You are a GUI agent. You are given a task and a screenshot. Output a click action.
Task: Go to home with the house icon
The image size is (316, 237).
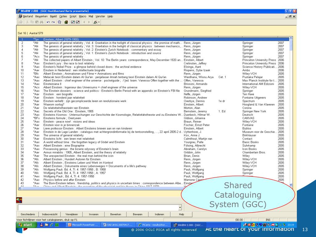point(66,22)
